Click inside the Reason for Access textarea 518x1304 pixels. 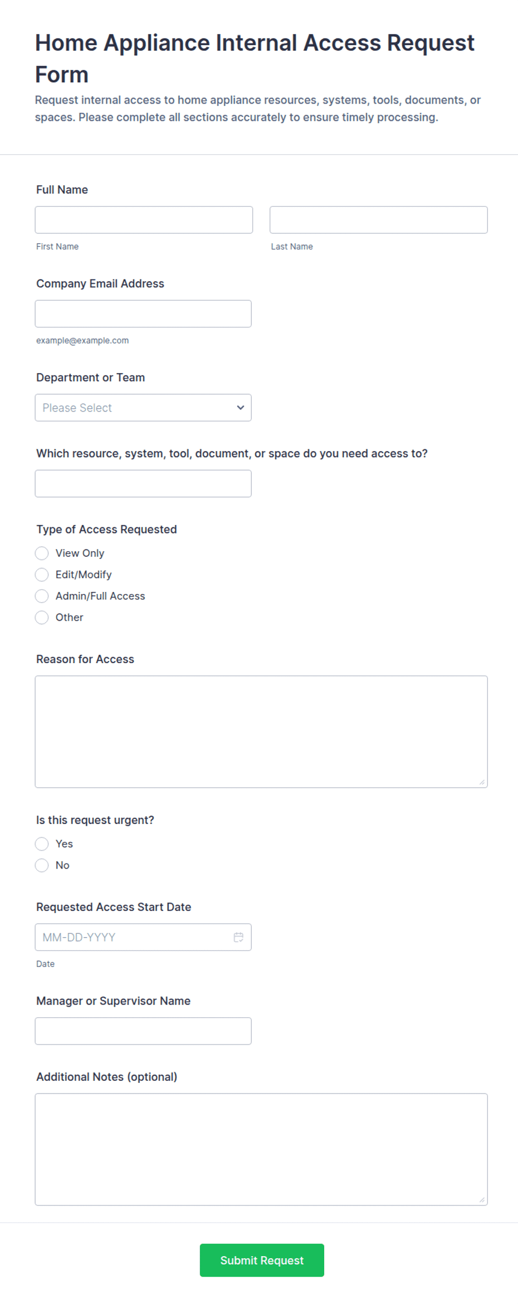click(x=261, y=732)
